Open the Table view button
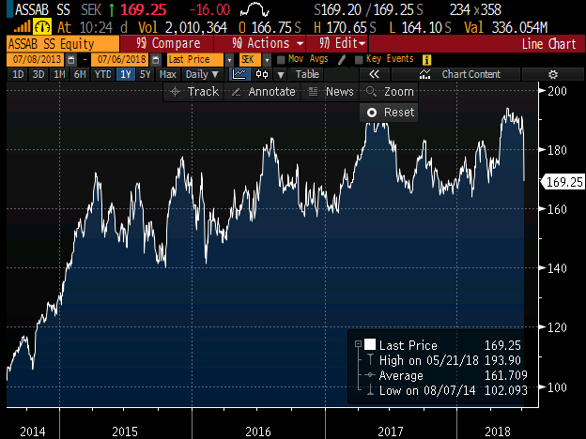Image resolution: width=586 pixels, height=439 pixels. pos(307,74)
